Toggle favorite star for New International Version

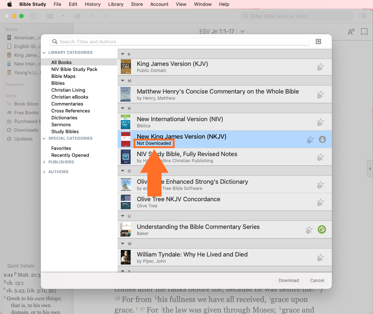(320, 122)
